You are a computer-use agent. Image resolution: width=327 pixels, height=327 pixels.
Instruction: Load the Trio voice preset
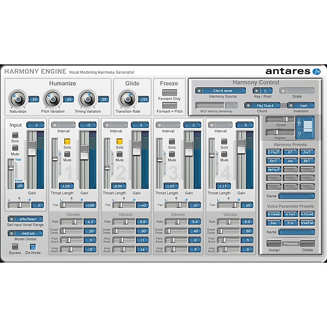click(x=290, y=223)
